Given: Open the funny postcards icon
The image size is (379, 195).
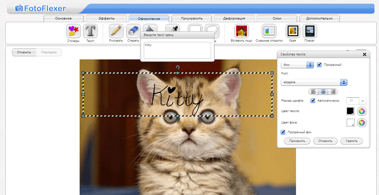Looking at the screenshot, I should tap(269, 31).
